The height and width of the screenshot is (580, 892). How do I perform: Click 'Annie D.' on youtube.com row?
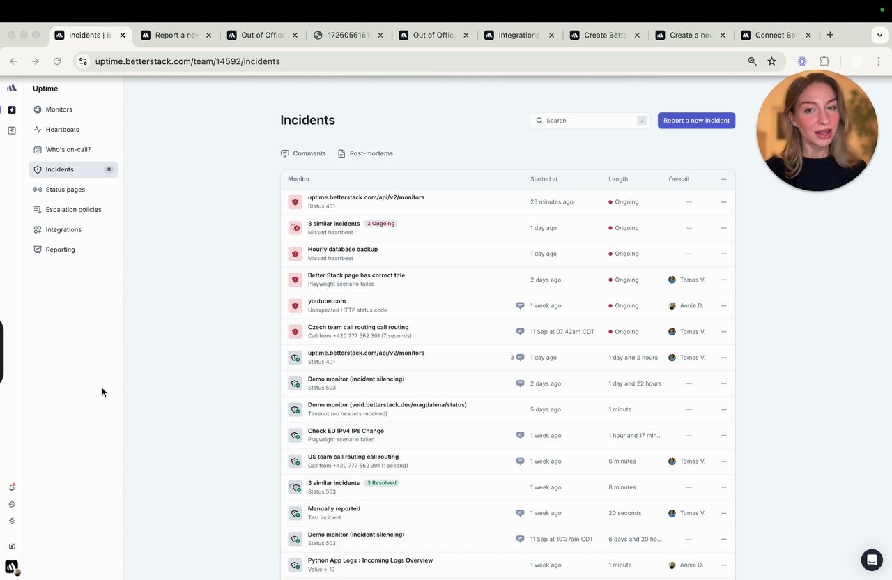tap(691, 305)
